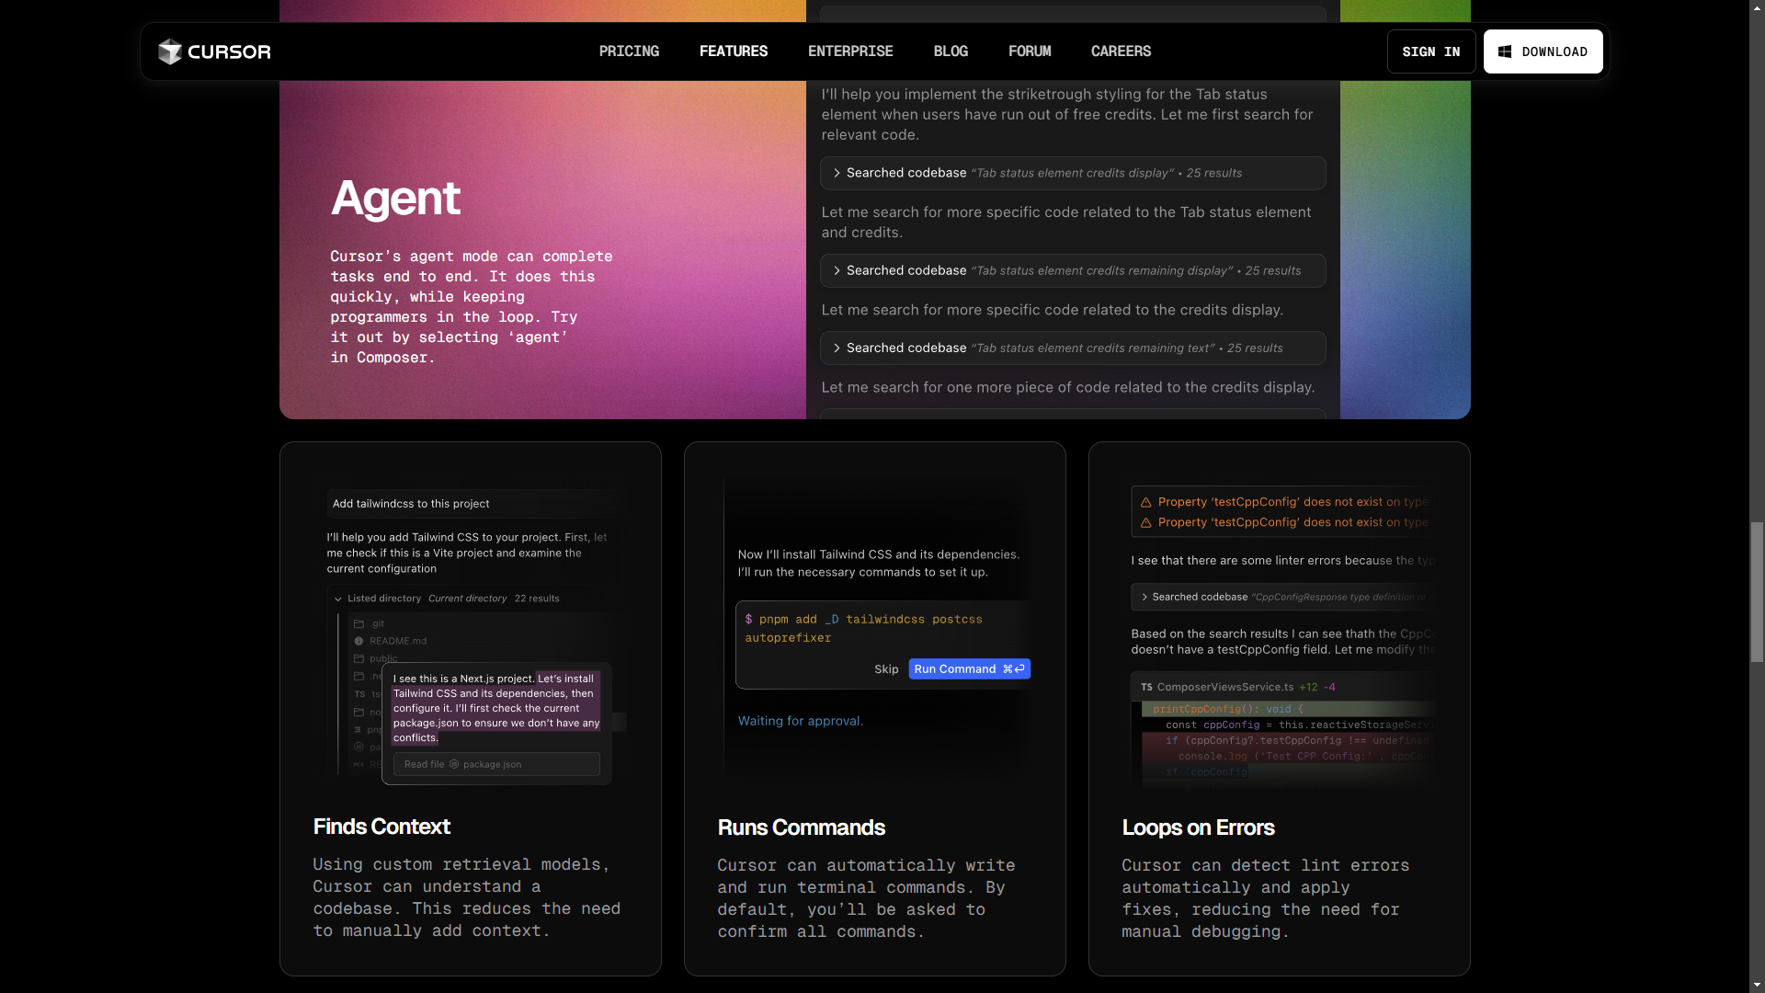Click Skip to decline the command
This screenshot has width=1765, height=993.
885,669
